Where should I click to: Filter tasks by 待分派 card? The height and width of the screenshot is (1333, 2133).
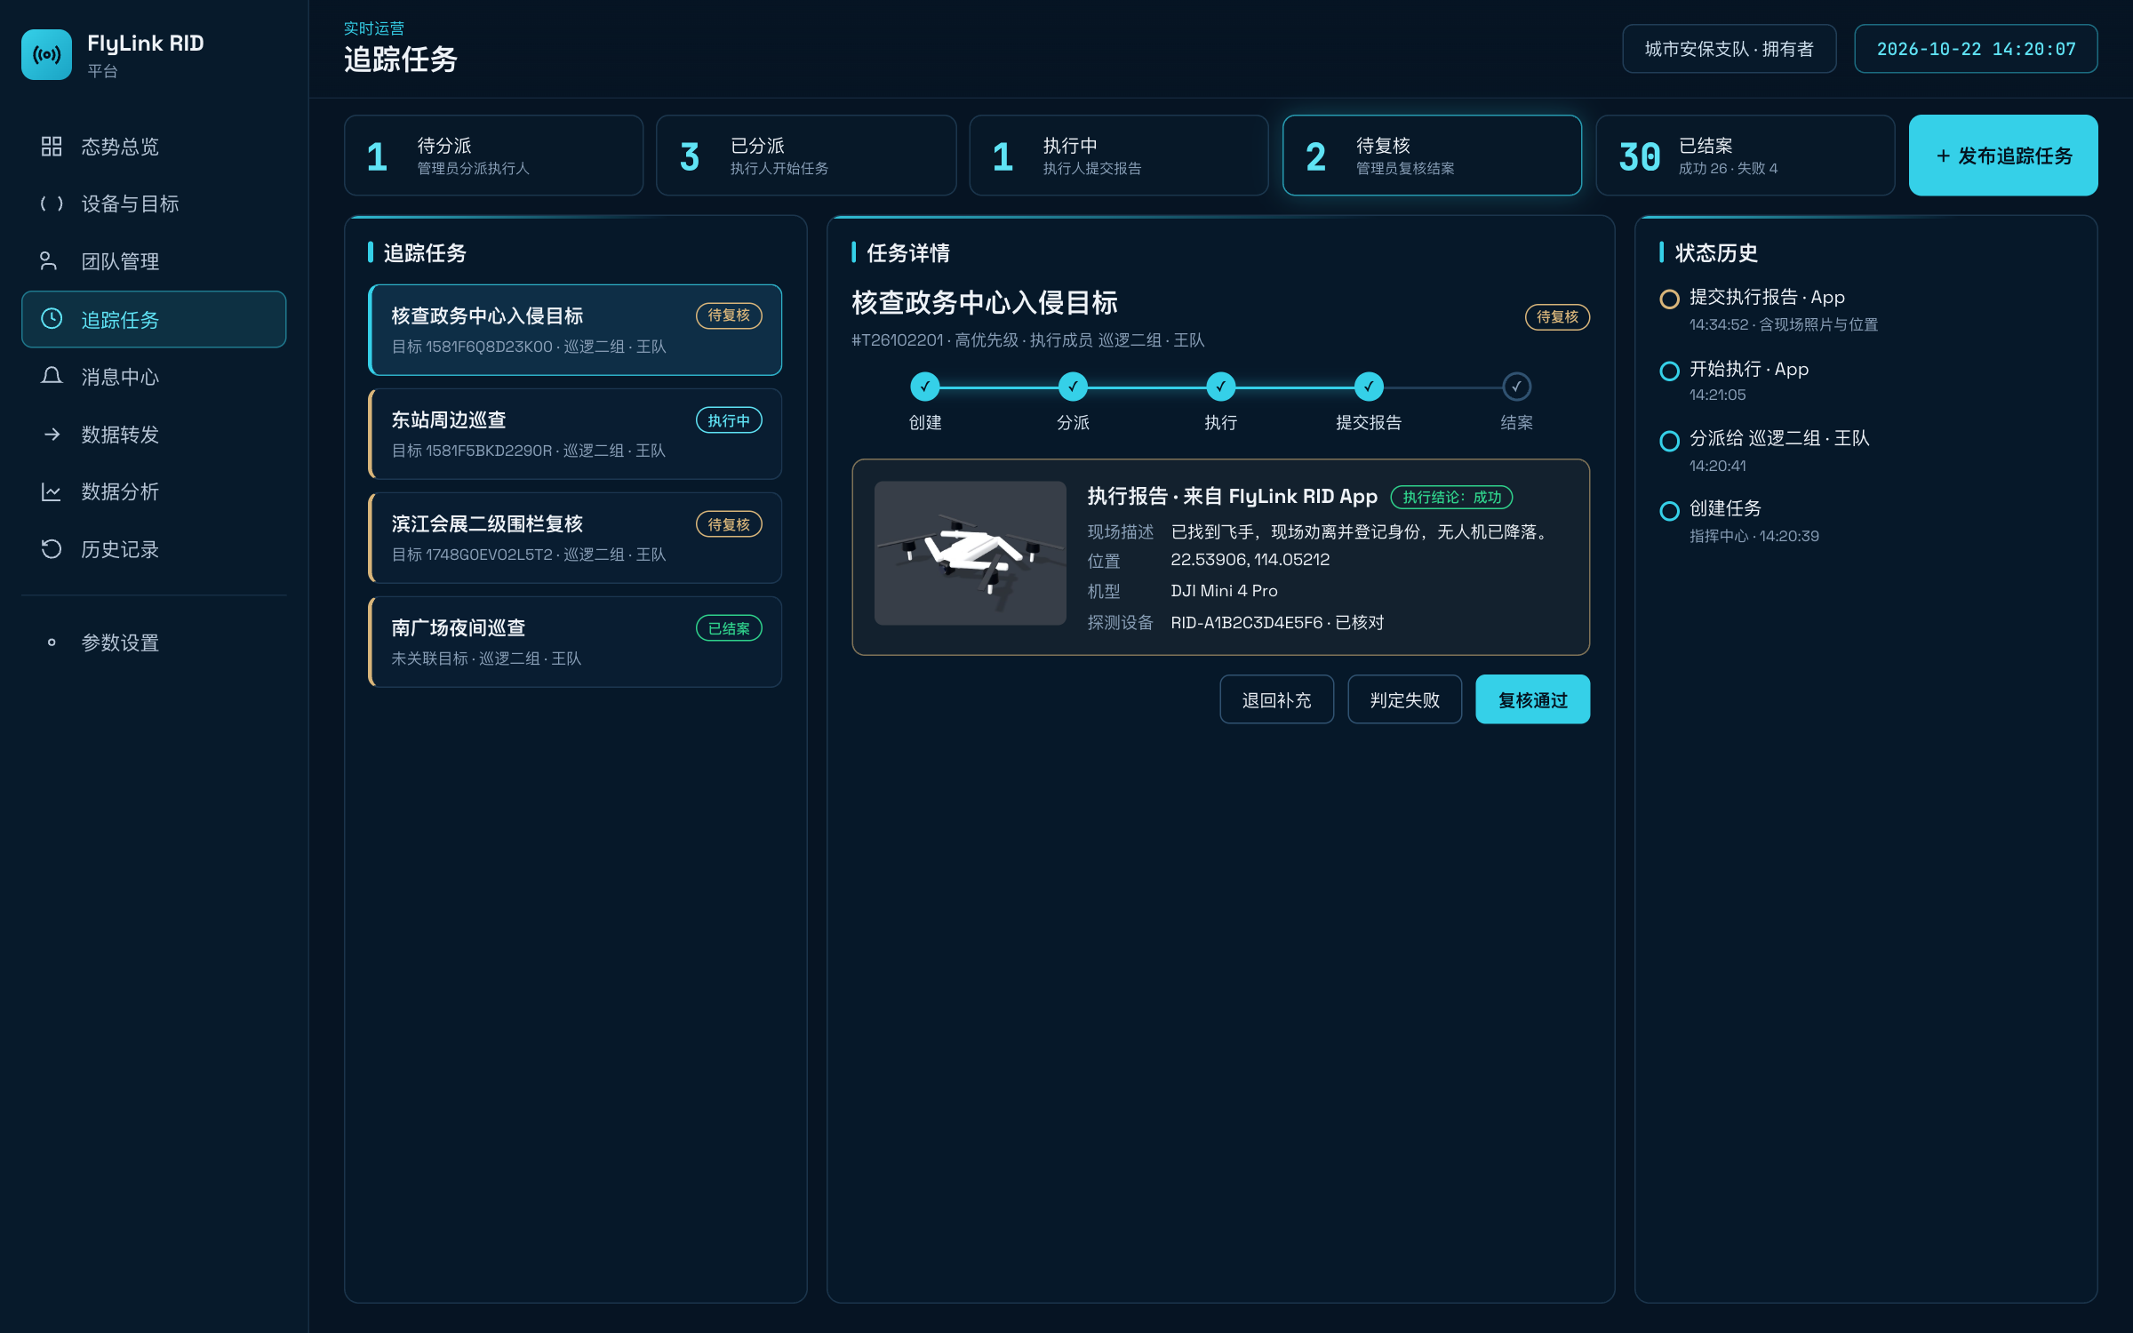click(493, 156)
